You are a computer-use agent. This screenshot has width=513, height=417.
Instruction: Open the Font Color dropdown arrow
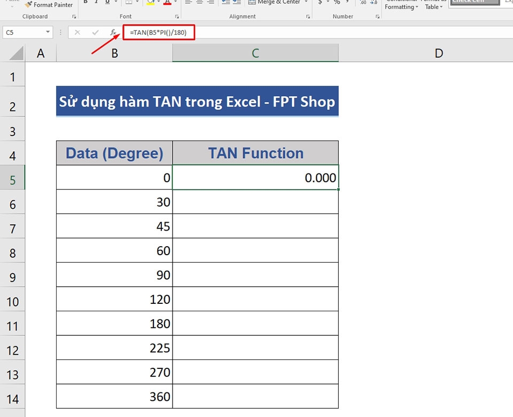(x=175, y=3)
